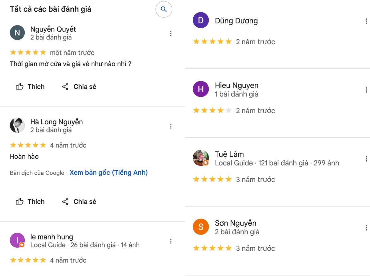Click Hieu Nguyen's purple H avatar
The width and height of the screenshot is (370, 277).
coord(201,89)
